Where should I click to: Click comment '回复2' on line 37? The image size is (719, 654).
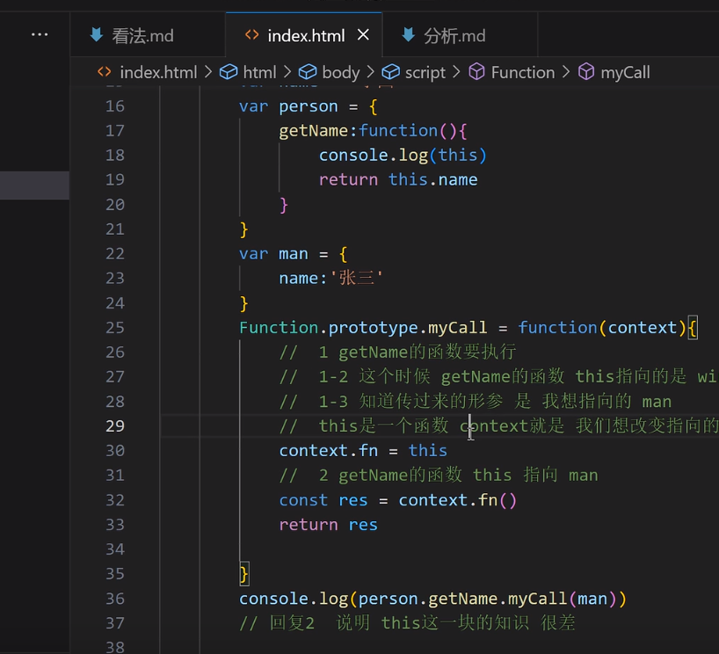point(292,623)
